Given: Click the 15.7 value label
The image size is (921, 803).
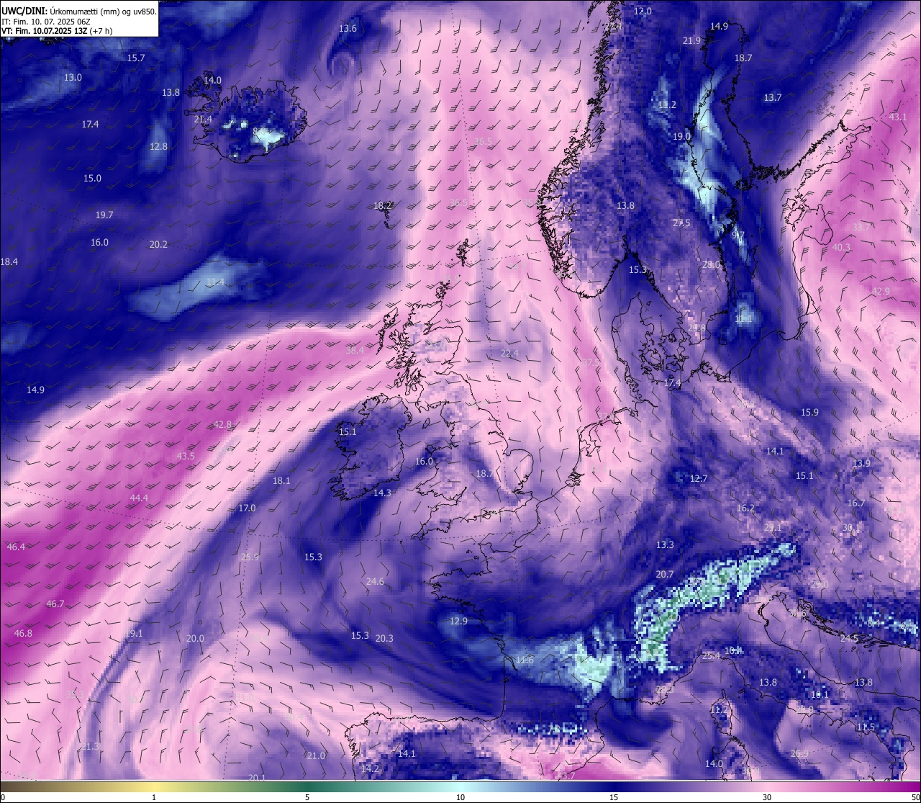Looking at the screenshot, I should pos(135,58).
